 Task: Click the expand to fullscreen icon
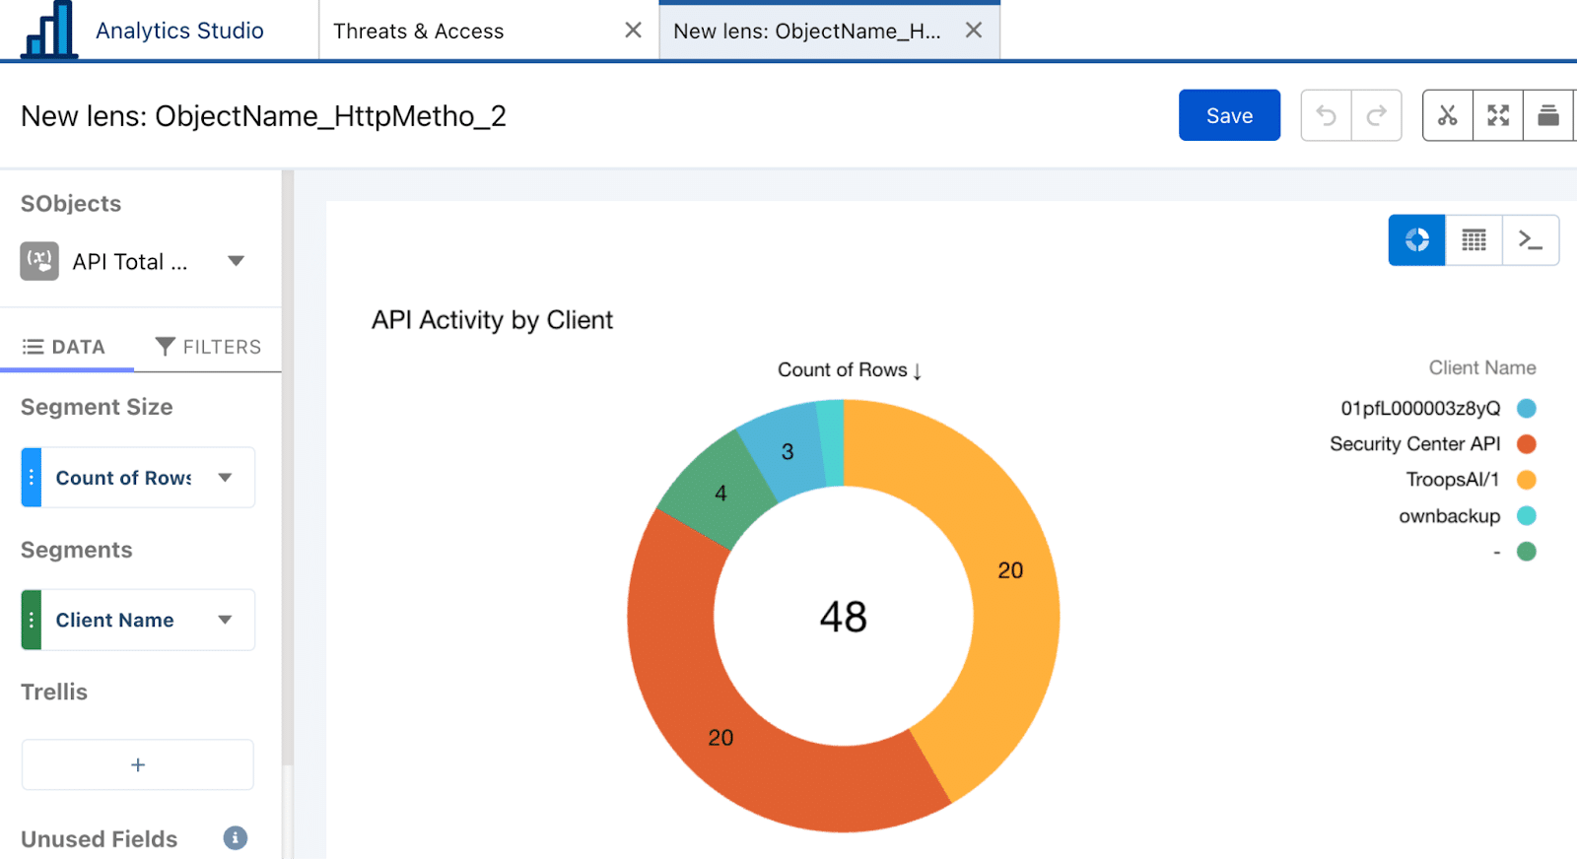(1498, 116)
